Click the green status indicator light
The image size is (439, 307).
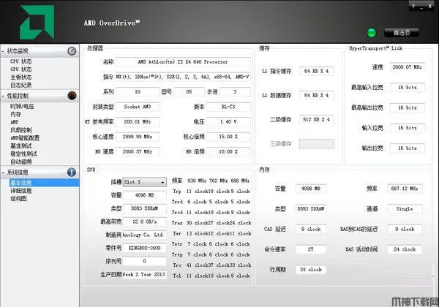[372, 33]
